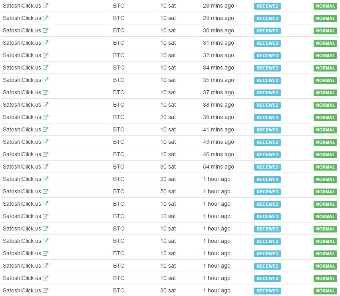
Task: Click RECEIVED badge in 38 mins ago row
Action: pos(267,105)
